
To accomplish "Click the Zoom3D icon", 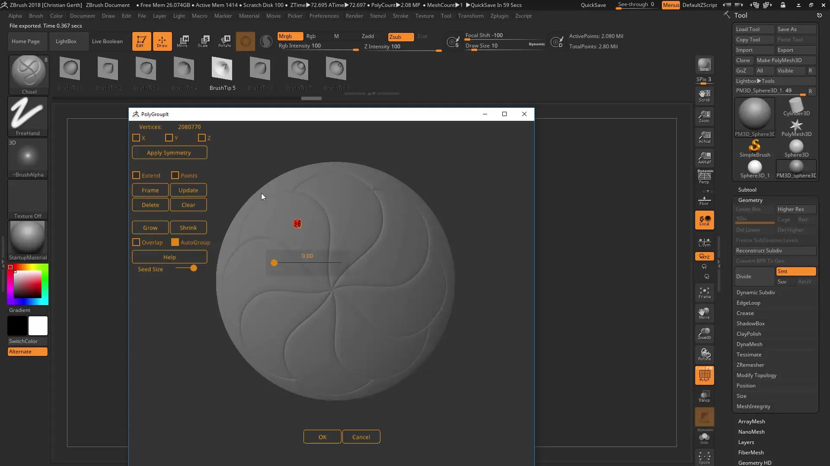I will click(x=704, y=334).
